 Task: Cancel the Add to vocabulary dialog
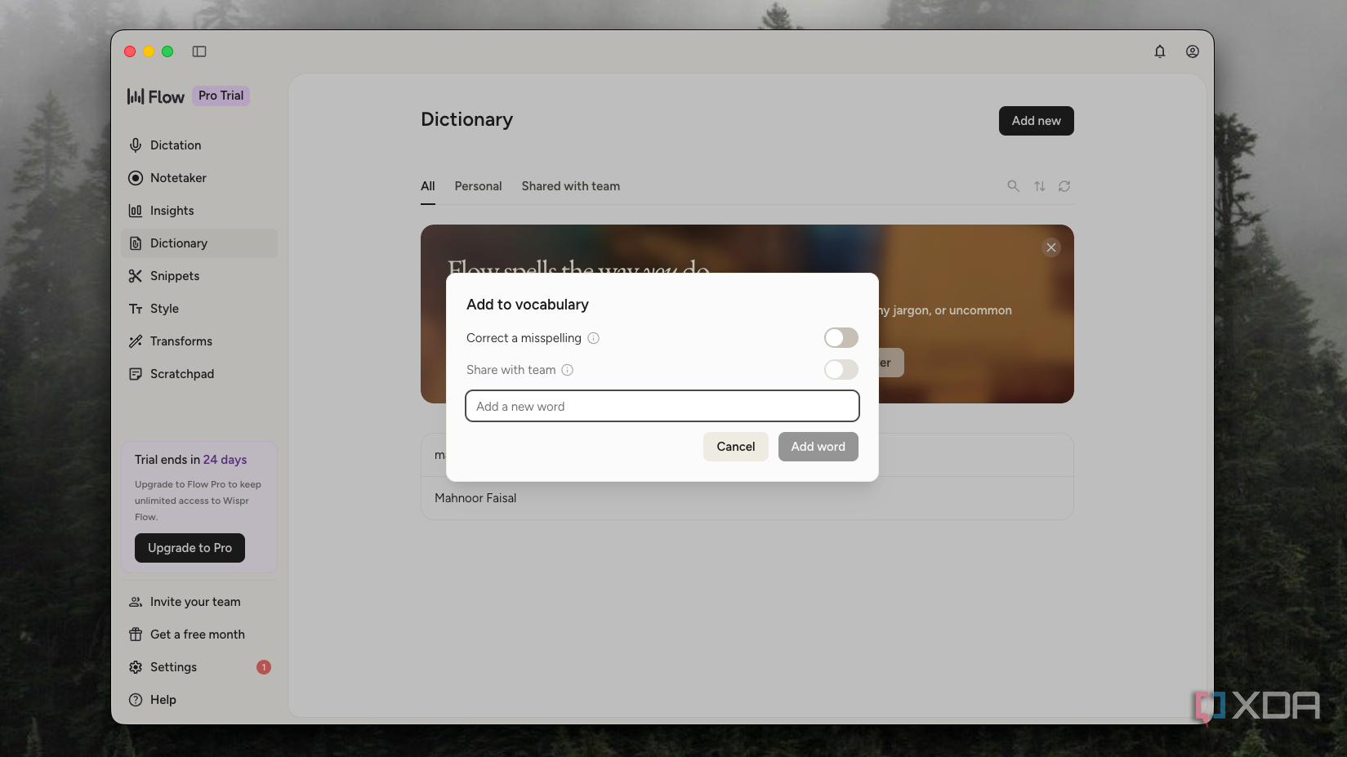click(735, 447)
